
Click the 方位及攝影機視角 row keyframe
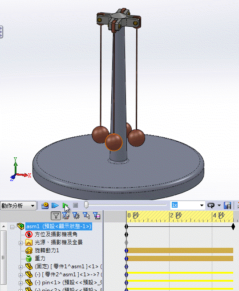click(x=126, y=234)
